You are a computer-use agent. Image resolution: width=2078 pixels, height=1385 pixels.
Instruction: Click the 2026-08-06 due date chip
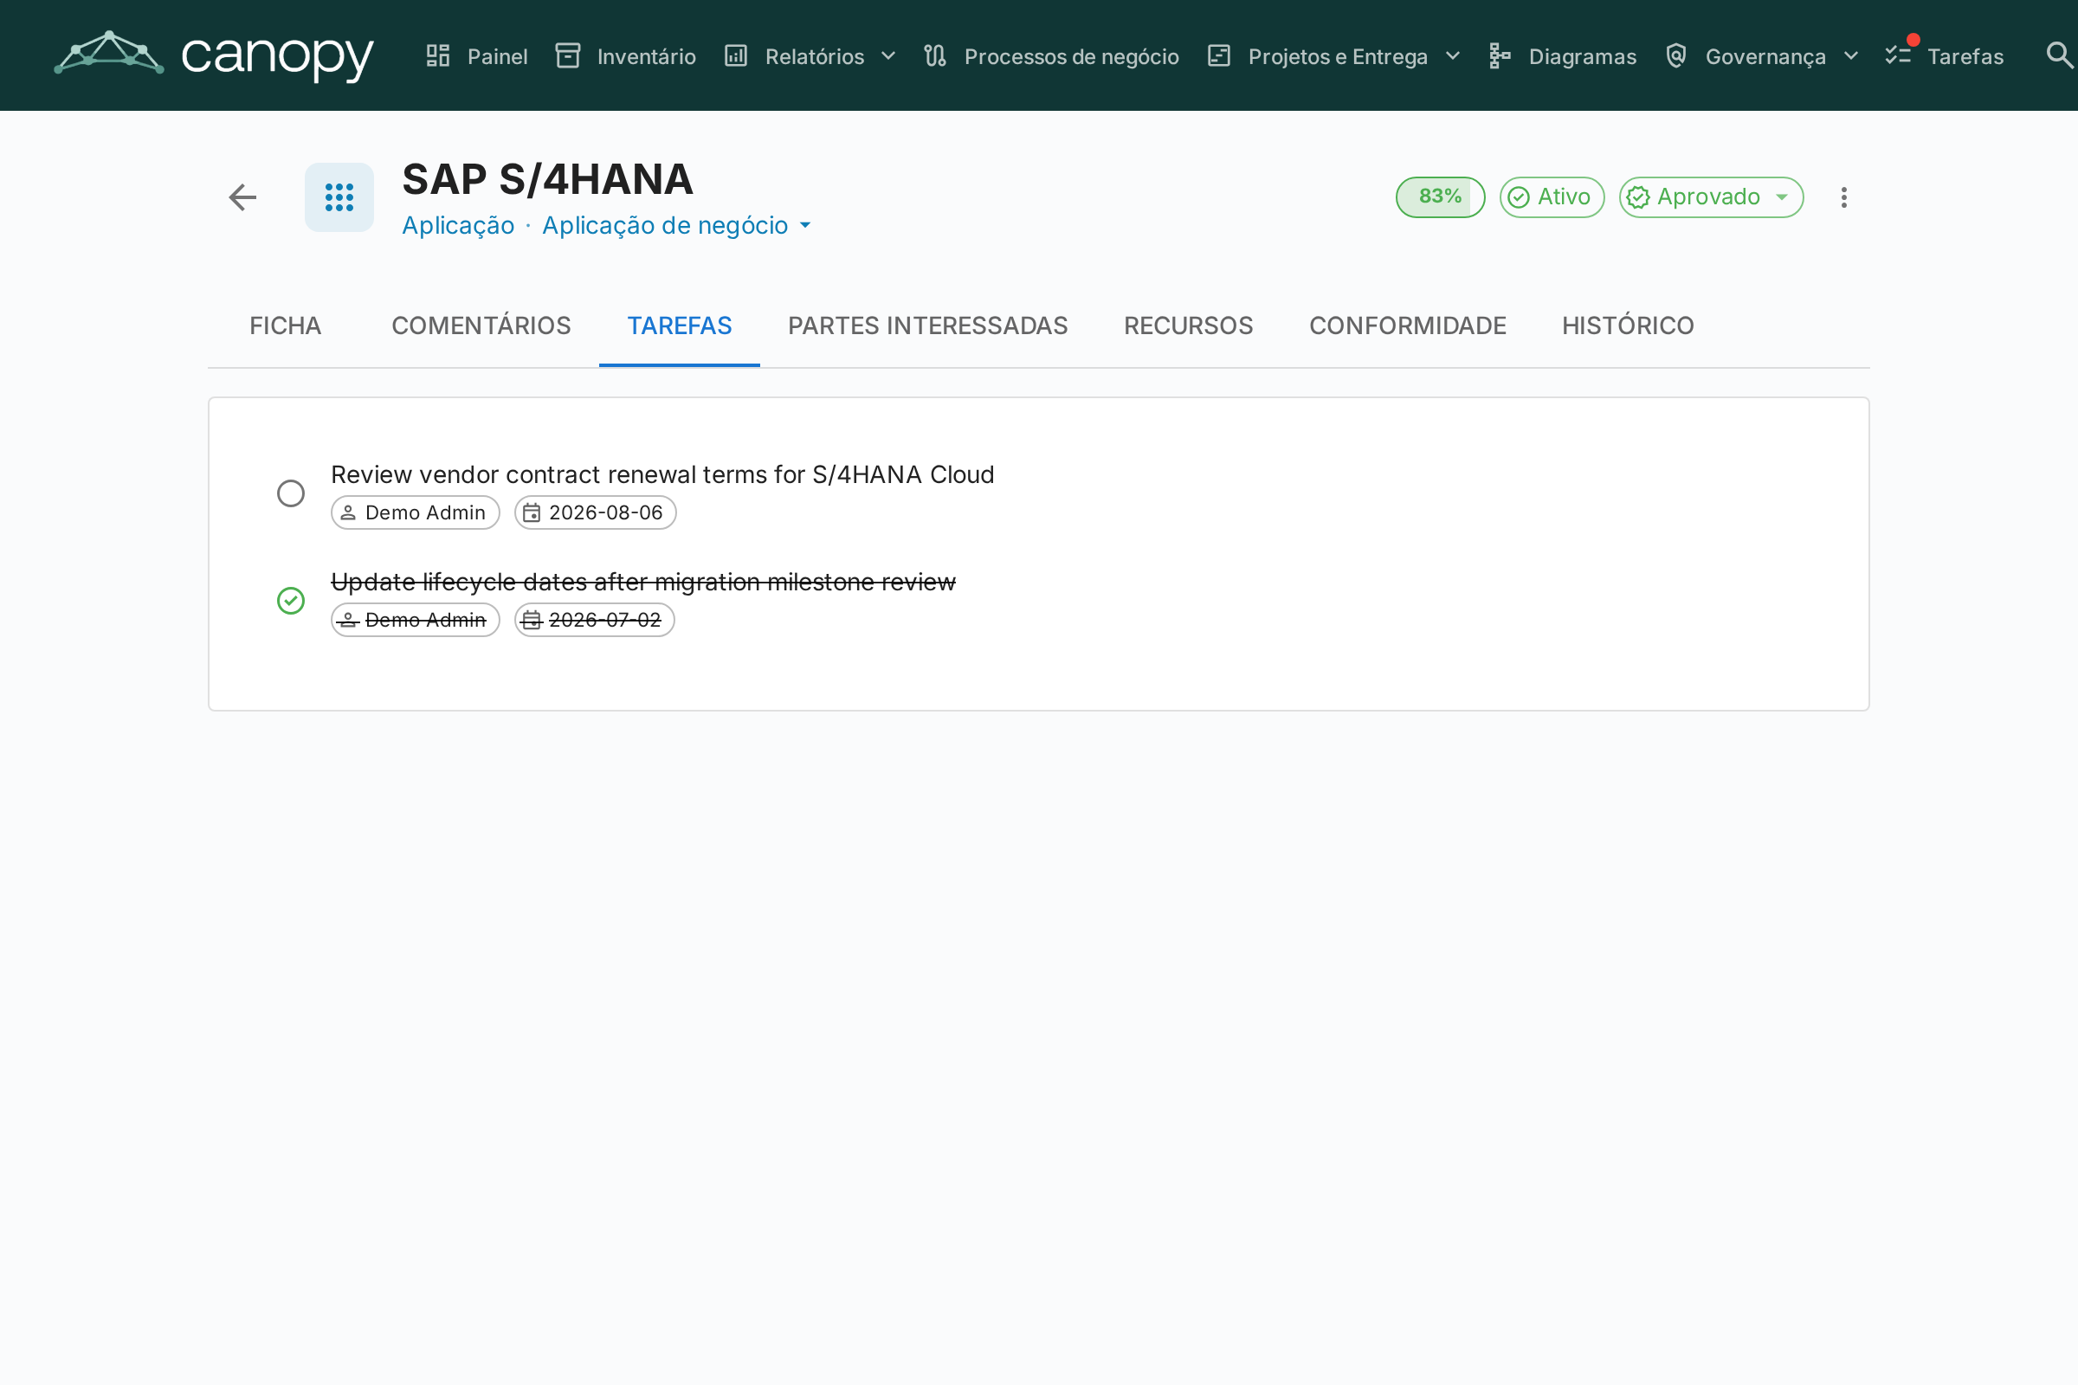click(596, 512)
